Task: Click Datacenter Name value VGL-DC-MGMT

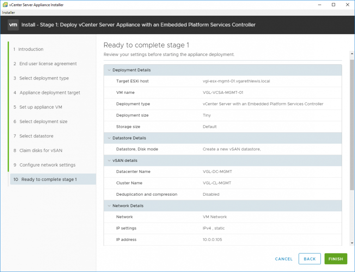Action: tap(217, 172)
